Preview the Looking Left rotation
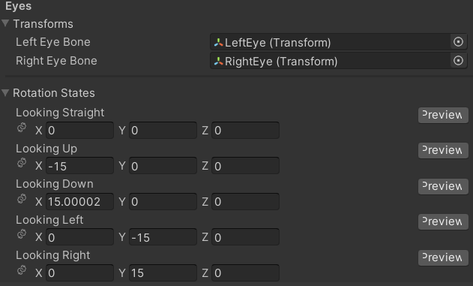The width and height of the screenshot is (473, 286). 443,221
